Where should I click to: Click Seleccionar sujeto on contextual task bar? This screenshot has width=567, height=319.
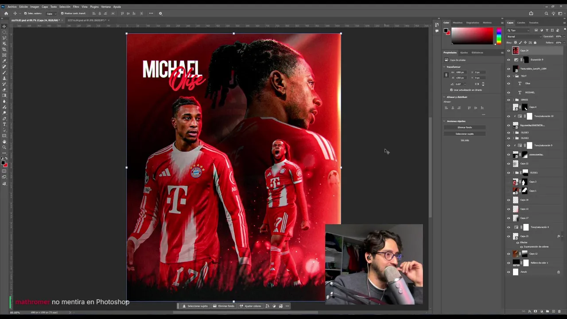coord(195,306)
